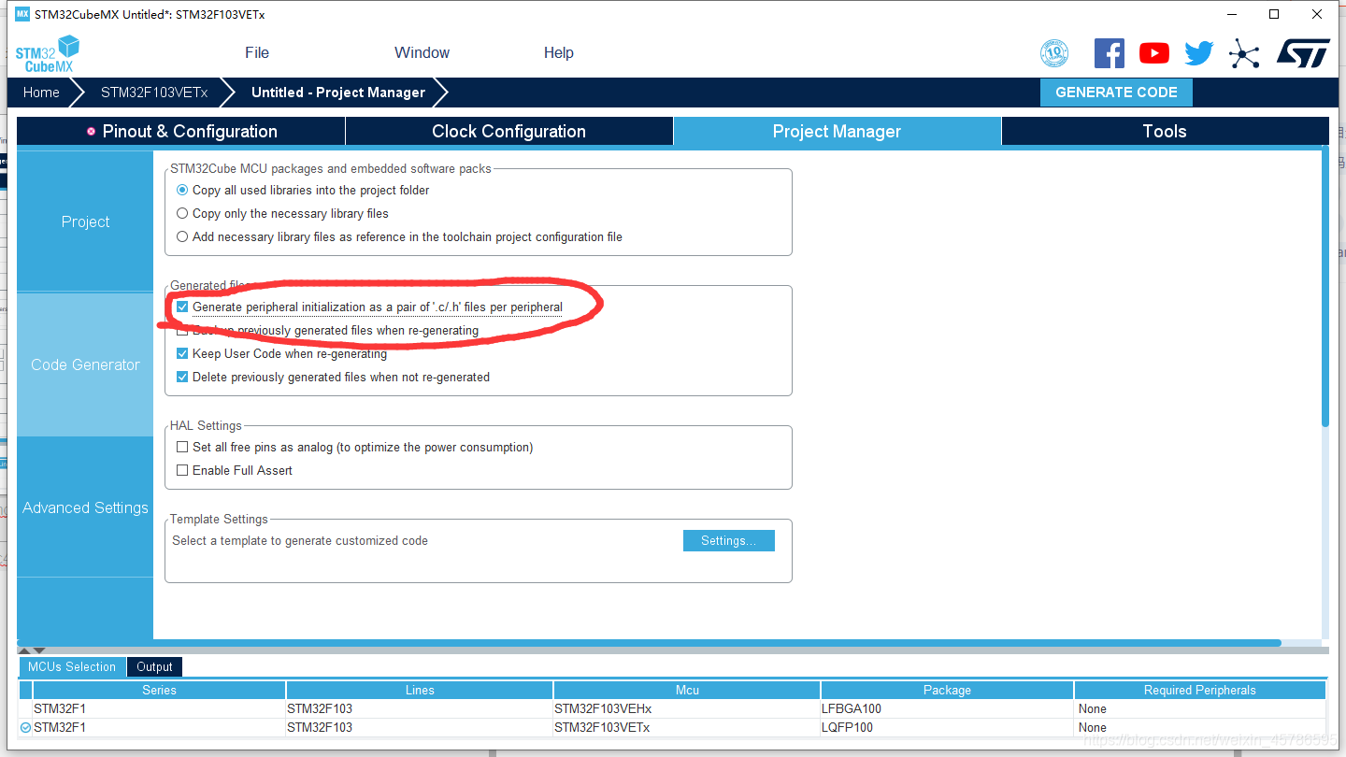Switch to MCUs Selection bottom tab
The width and height of the screenshot is (1346, 757).
72,666
